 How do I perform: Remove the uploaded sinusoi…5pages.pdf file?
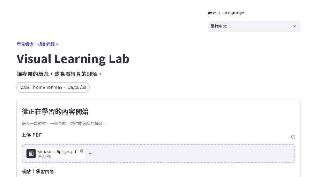(82, 151)
